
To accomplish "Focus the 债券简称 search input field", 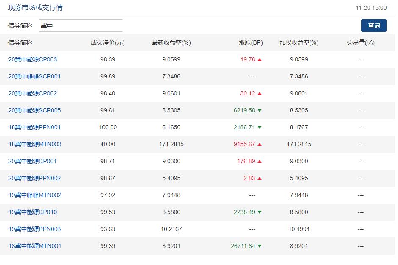I will (x=80, y=25).
